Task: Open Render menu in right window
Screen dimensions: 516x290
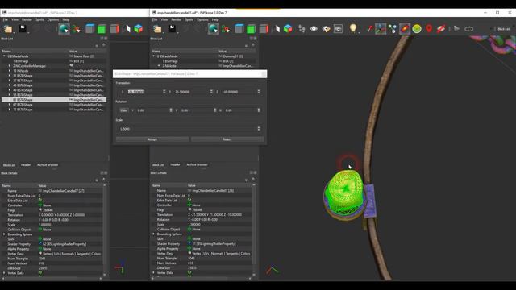Action: coord(177,19)
